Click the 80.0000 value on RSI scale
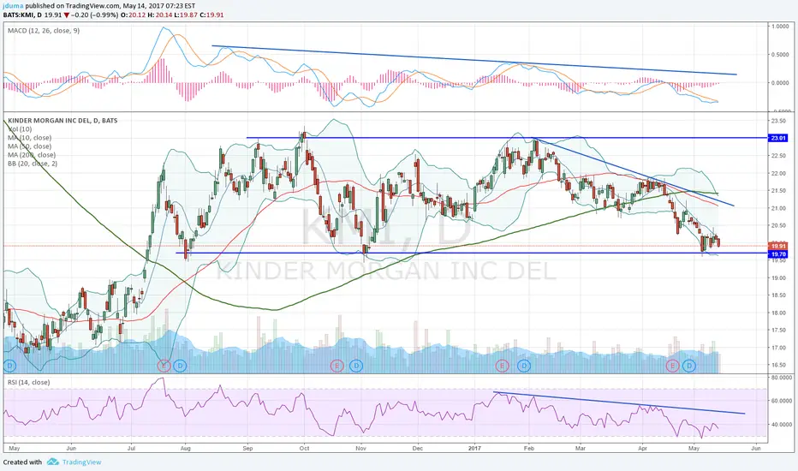The width and height of the screenshot is (798, 471). point(781,378)
